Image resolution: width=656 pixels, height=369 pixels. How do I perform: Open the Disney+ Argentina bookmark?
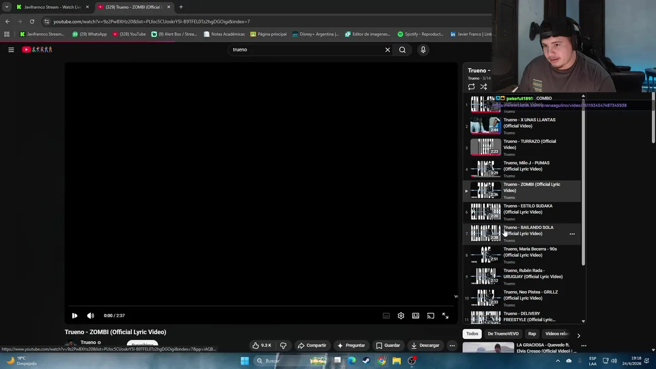(x=316, y=34)
